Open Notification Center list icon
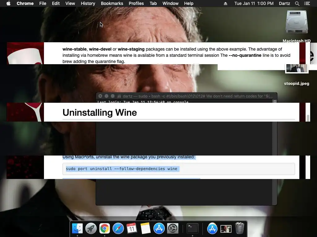Viewport: 317px width, 237px height. [307, 3]
